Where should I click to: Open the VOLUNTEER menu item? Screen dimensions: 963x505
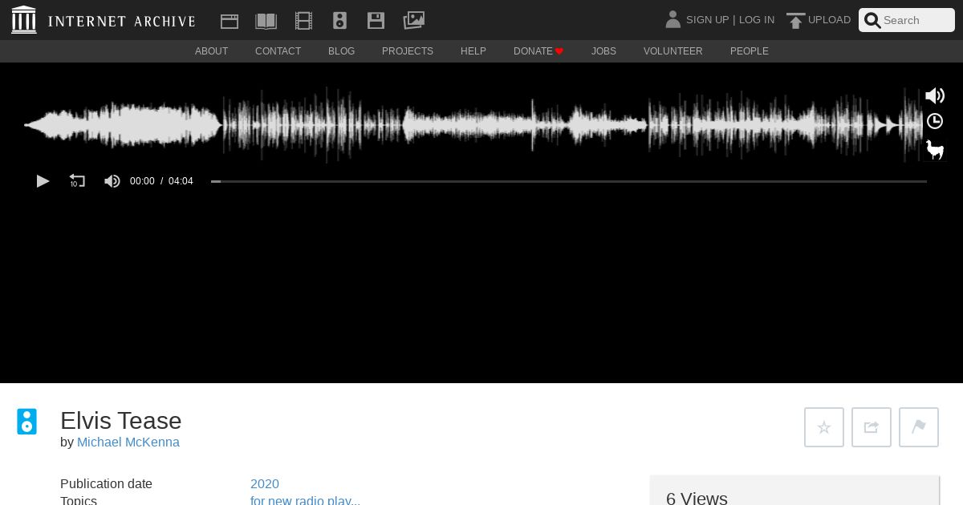(x=673, y=51)
